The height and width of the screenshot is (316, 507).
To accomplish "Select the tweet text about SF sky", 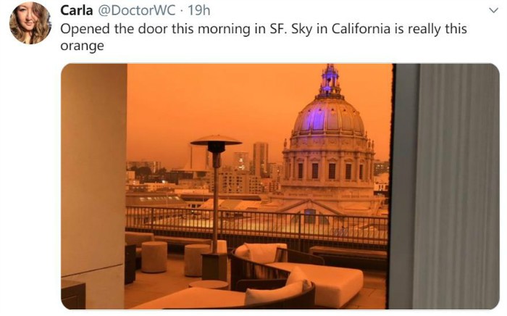I will (264, 37).
